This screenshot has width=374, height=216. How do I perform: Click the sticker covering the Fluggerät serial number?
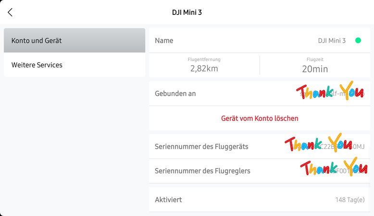[318, 143]
